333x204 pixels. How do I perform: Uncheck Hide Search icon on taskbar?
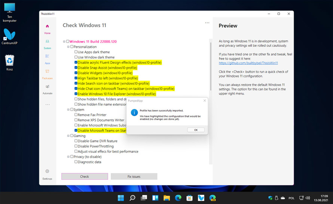pos(76,83)
